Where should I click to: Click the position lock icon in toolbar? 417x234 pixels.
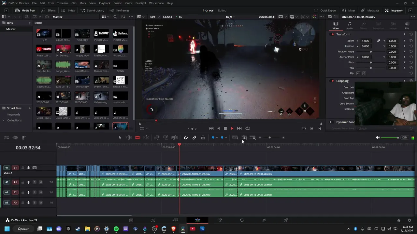coord(203,137)
